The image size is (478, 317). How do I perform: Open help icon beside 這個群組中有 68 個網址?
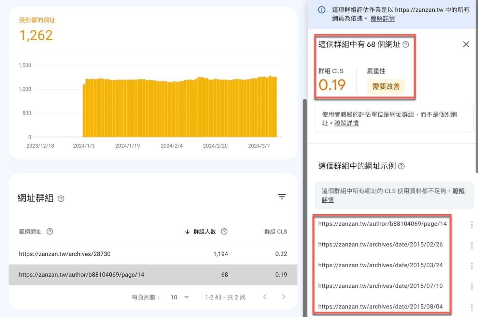pos(406,45)
